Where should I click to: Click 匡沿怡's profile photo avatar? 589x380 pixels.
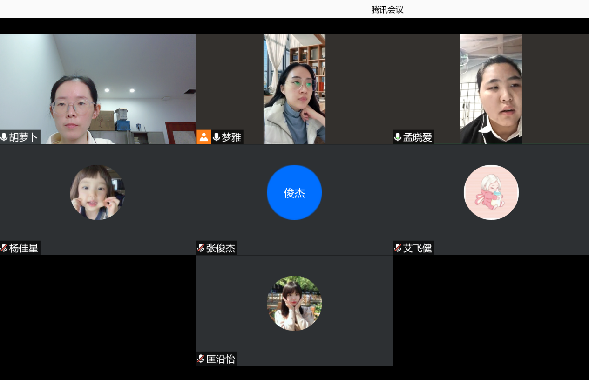click(x=294, y=303)
